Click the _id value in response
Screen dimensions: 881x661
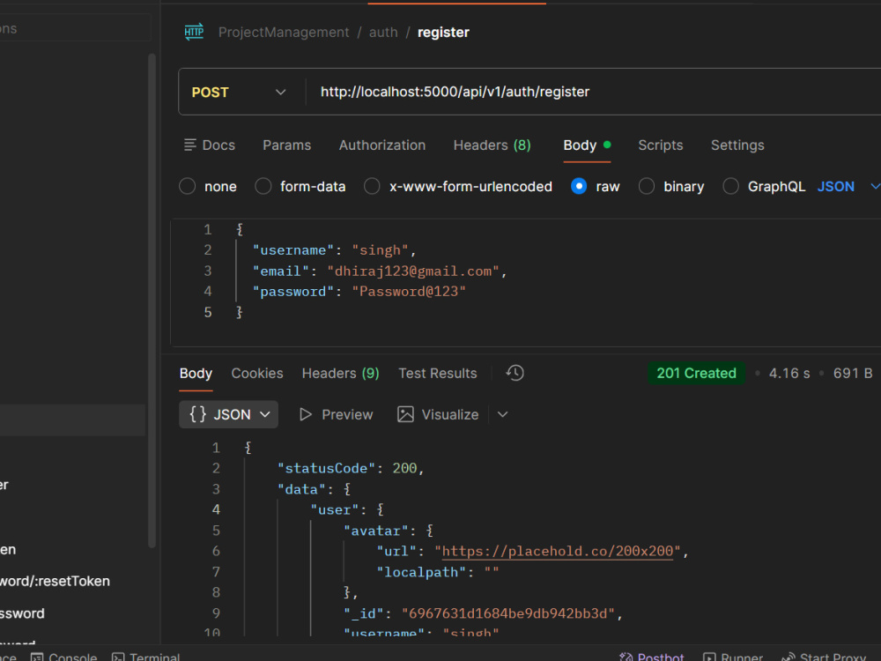508,613
